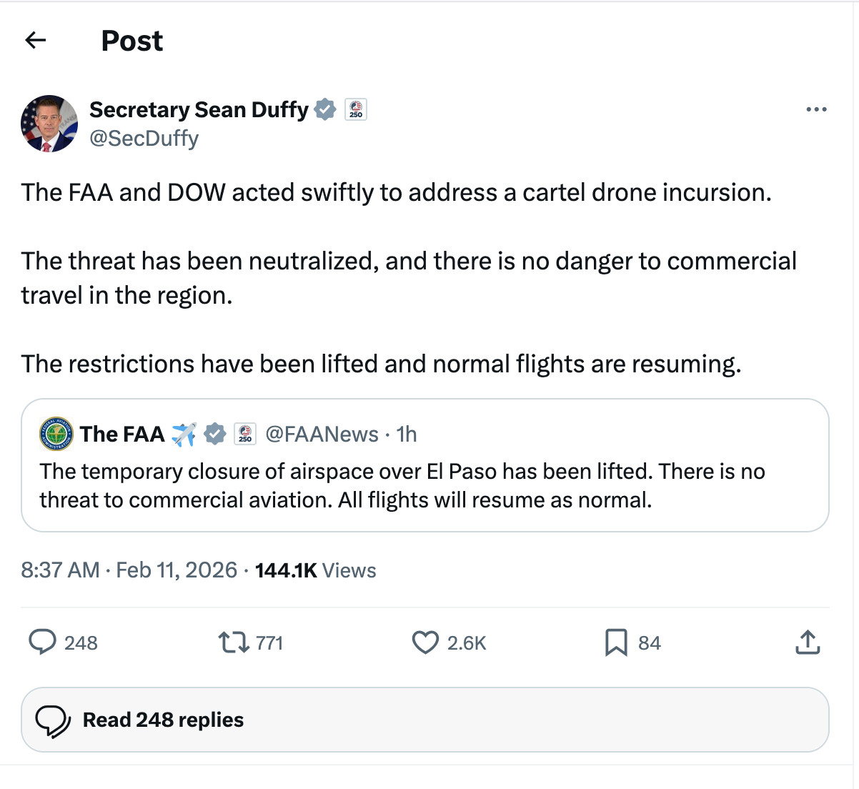The width and height of the screenshot is (859, 789).
Task: Go back using the left arrow
Action: (35, 41)
